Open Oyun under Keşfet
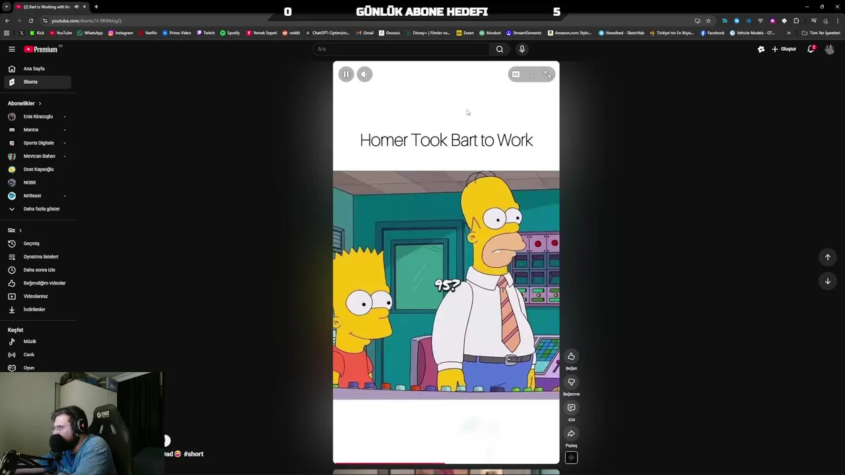Screen dimensions: 845x475 (36, 368)
